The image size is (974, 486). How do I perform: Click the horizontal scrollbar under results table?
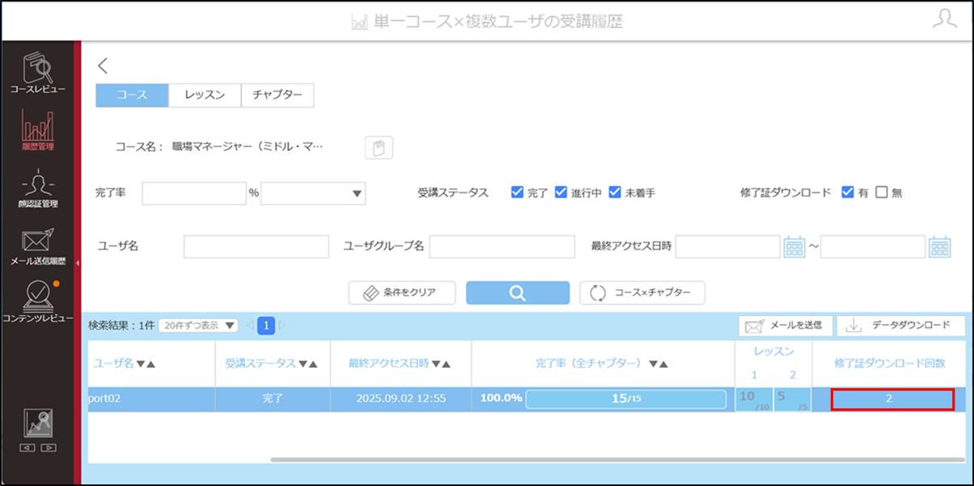coord(619,459)
